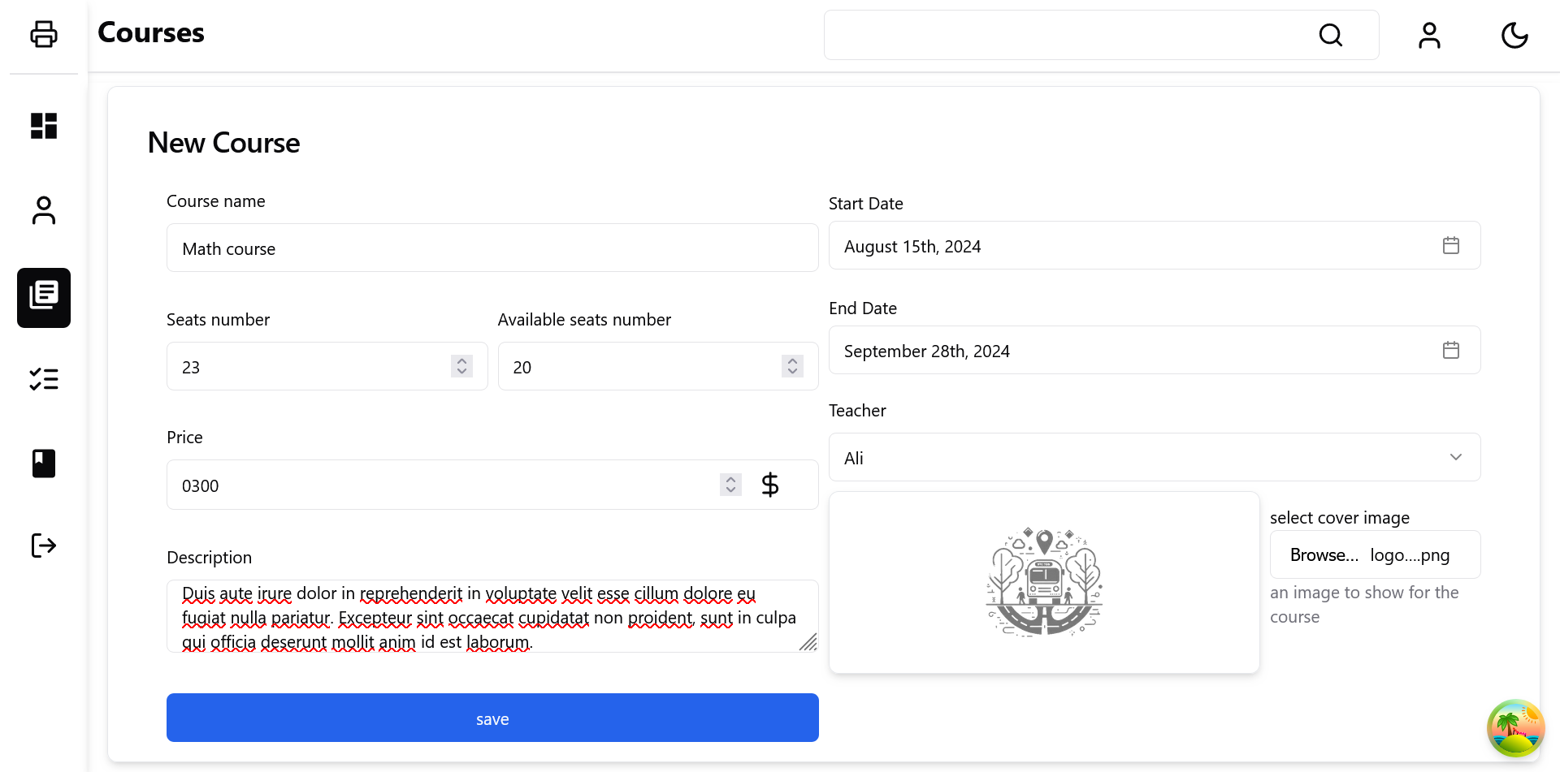Open the book sidebar icon

(x=44, y=464)
